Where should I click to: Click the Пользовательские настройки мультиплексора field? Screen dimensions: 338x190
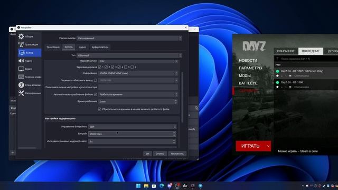pos(138,87)
